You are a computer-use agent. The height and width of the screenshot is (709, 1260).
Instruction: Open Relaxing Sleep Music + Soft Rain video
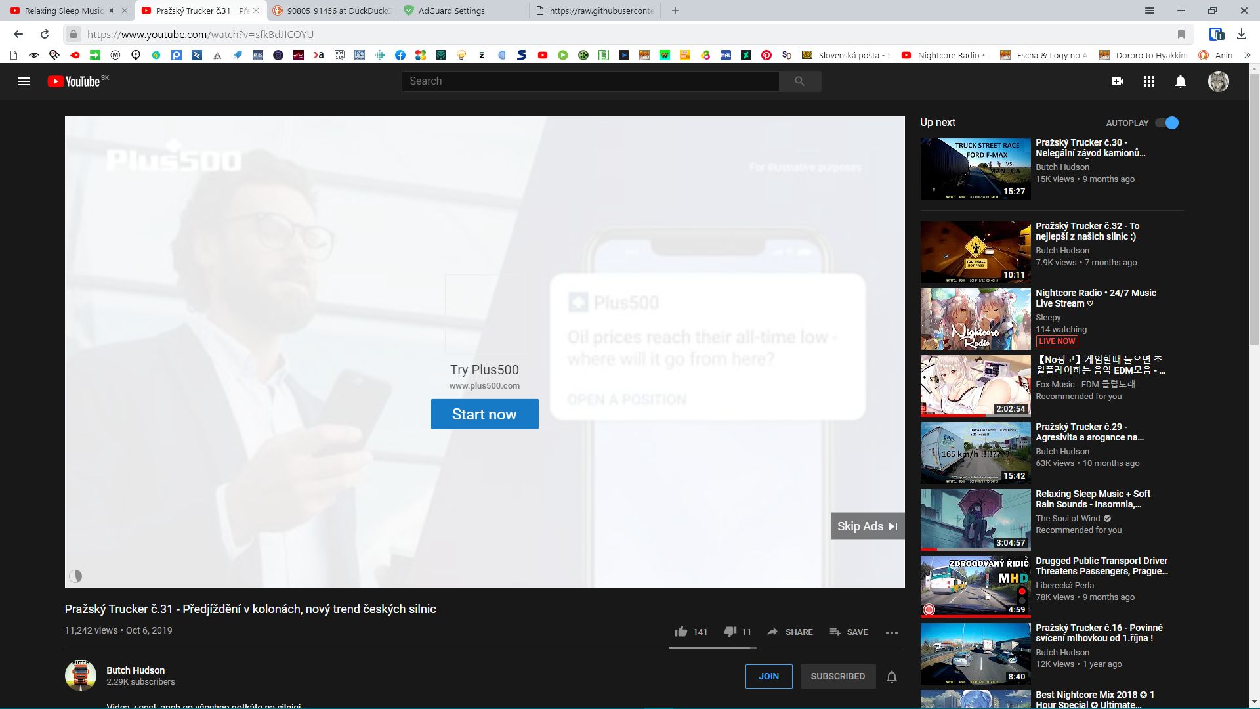tap(1093, 499)
